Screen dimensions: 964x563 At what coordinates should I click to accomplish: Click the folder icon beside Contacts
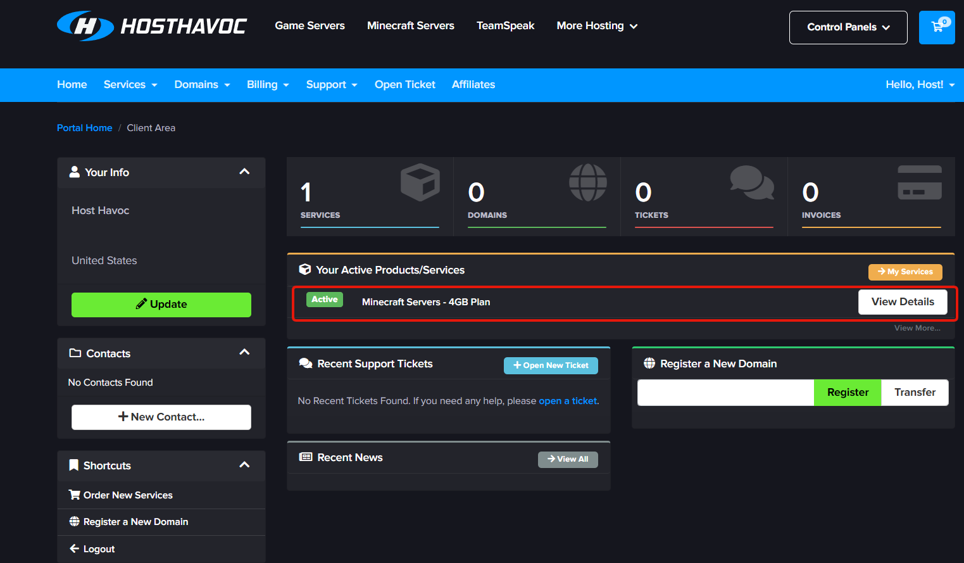pos(75,353)
